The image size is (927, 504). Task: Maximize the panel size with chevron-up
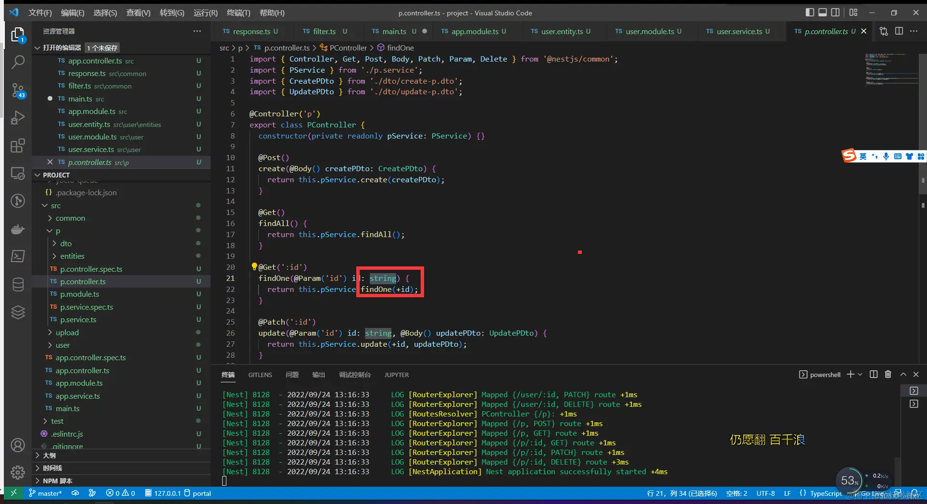click(903, 374)
